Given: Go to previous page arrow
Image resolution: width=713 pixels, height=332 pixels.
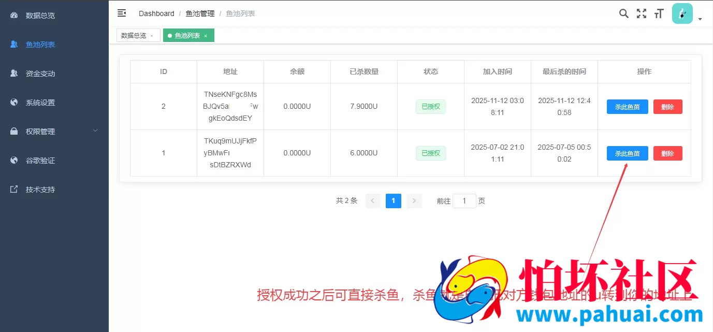Looking at the screenshot, I should (373, 201).
